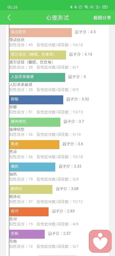Click the 心理测试 title
The width and height of the screenshot is (115, 256).
pos(57,18)
